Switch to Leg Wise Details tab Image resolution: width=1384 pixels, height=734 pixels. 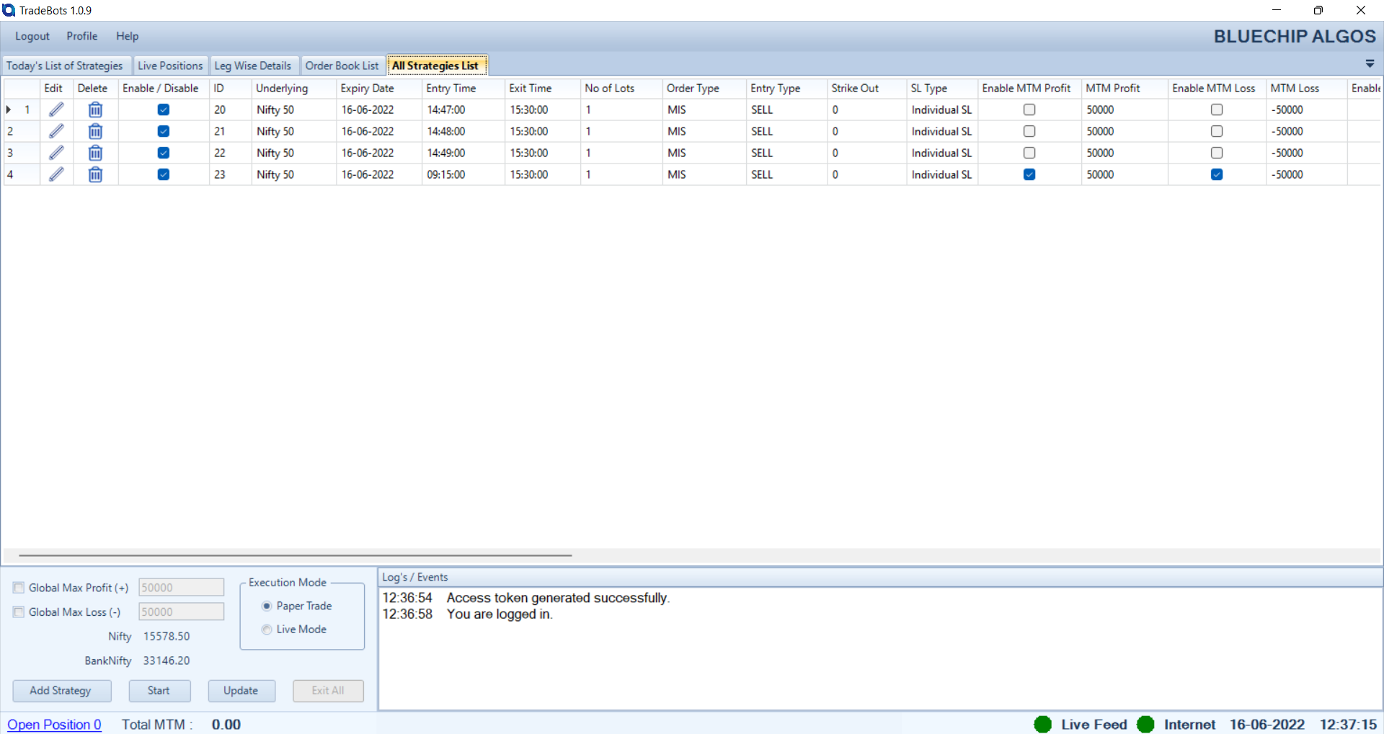pyautogui.click(x=253, y=66)
